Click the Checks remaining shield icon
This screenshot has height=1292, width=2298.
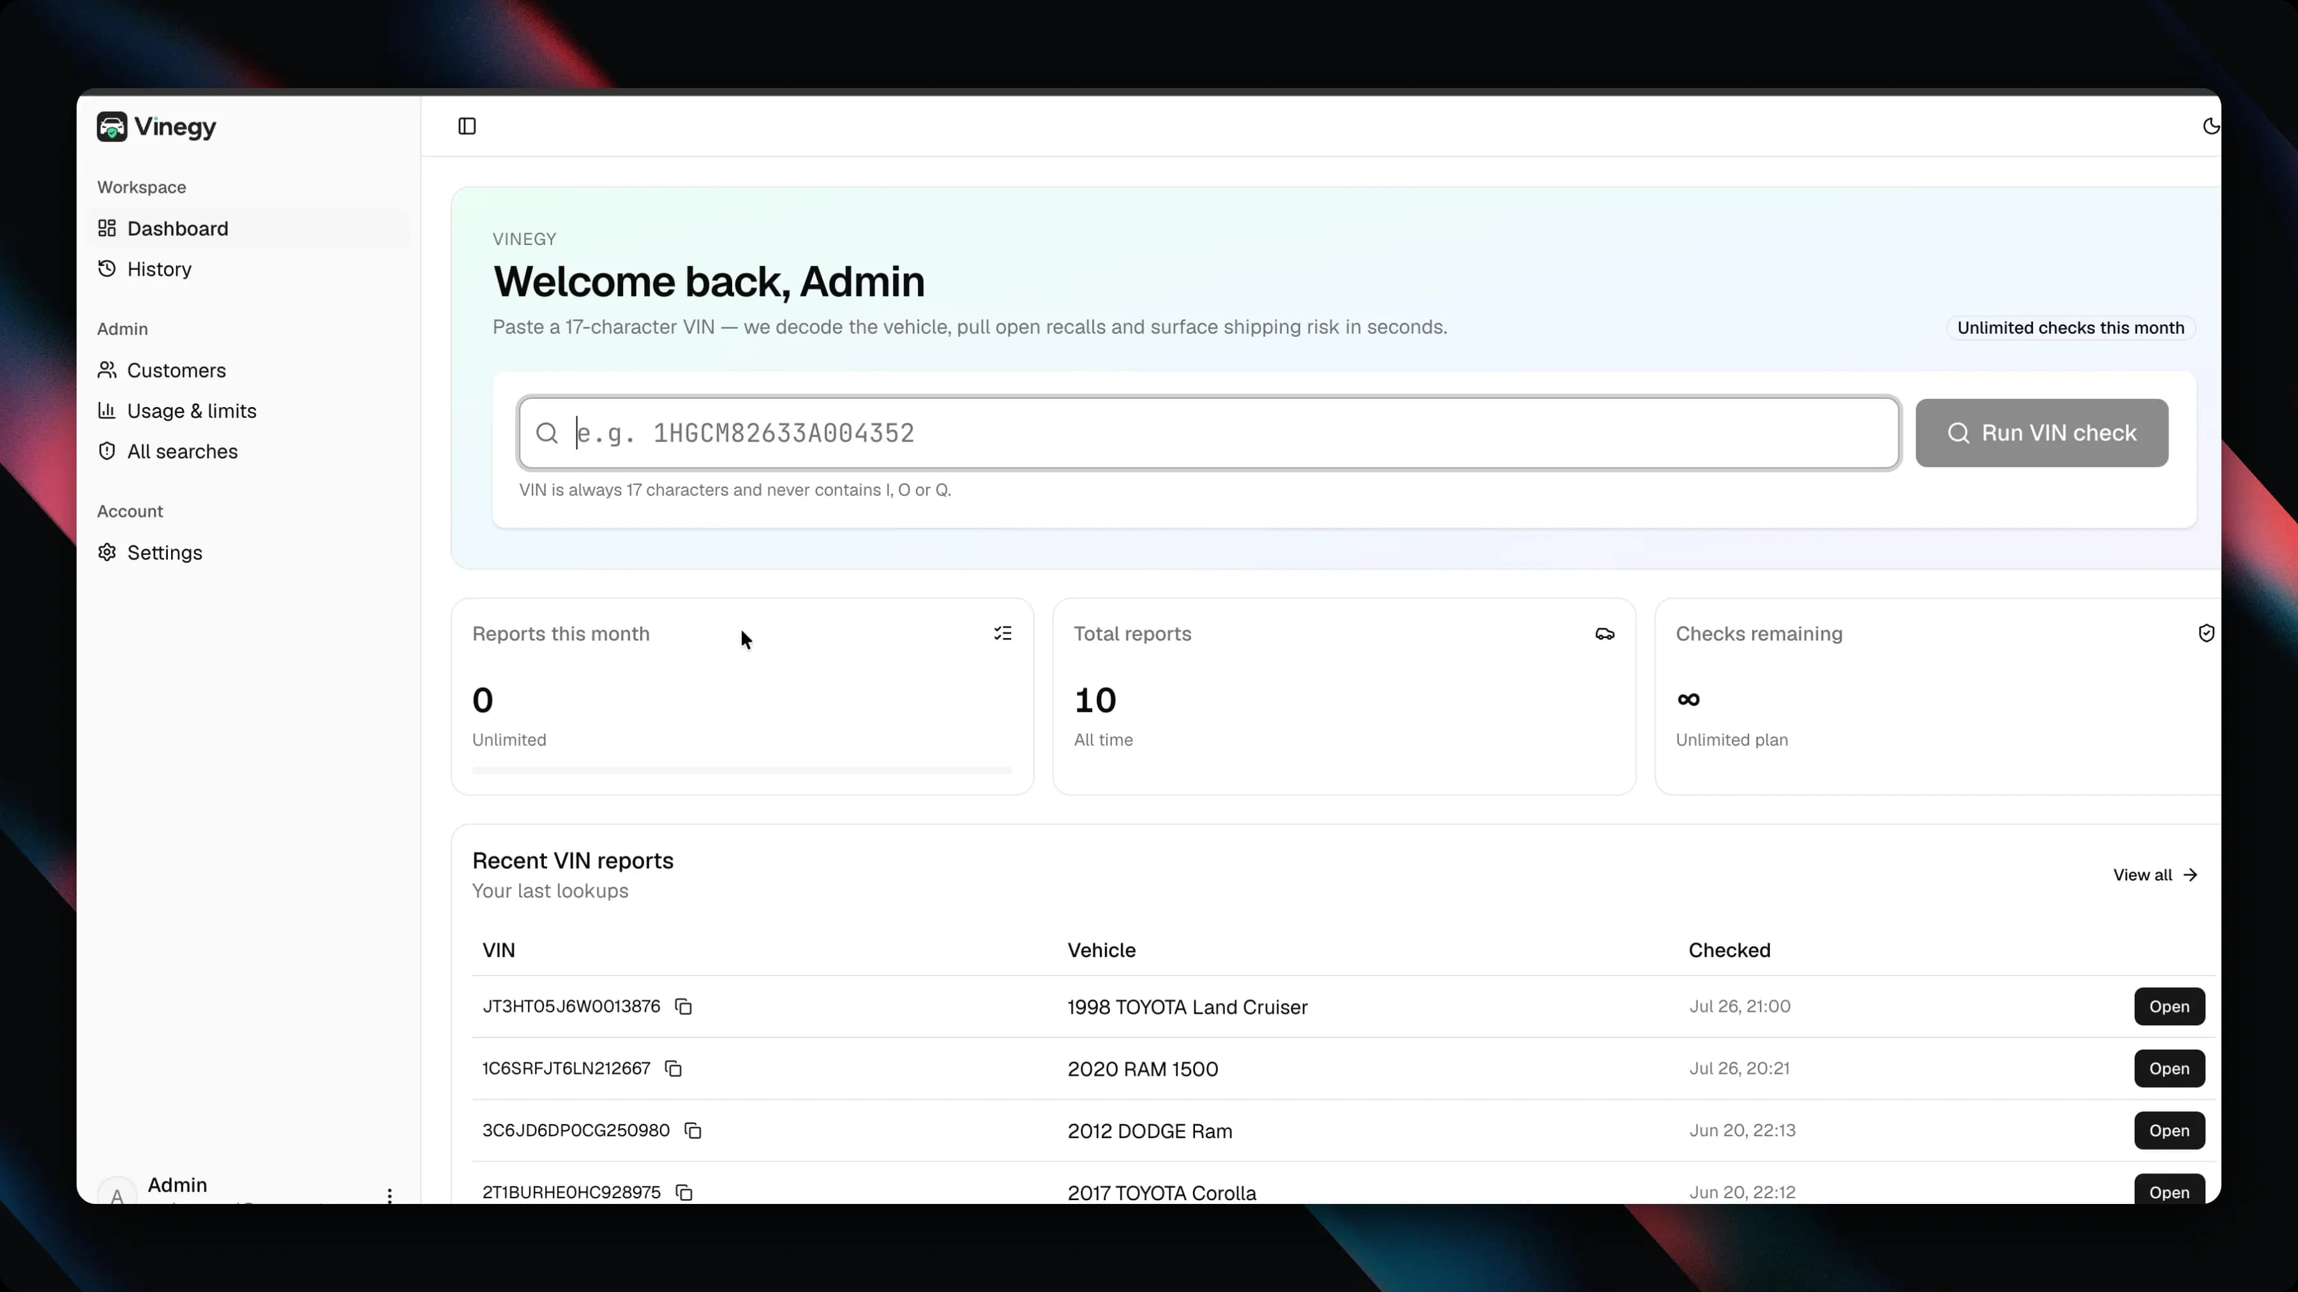pyautogui.click(x=2206, y=633)
